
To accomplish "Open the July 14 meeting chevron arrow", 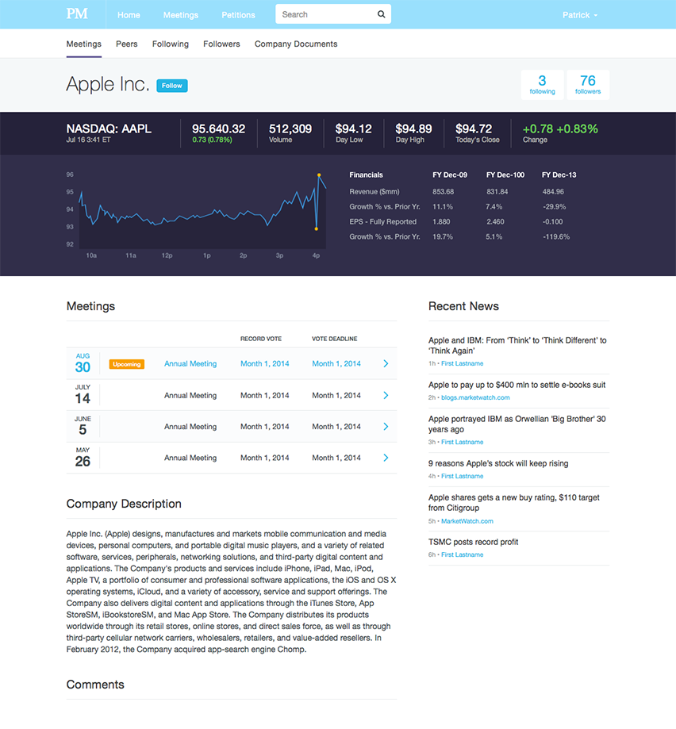I will click(386, 395).
